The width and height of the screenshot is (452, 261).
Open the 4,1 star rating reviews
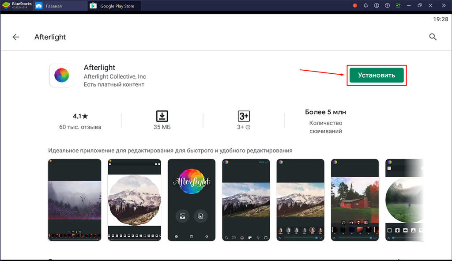pos(80,116)
